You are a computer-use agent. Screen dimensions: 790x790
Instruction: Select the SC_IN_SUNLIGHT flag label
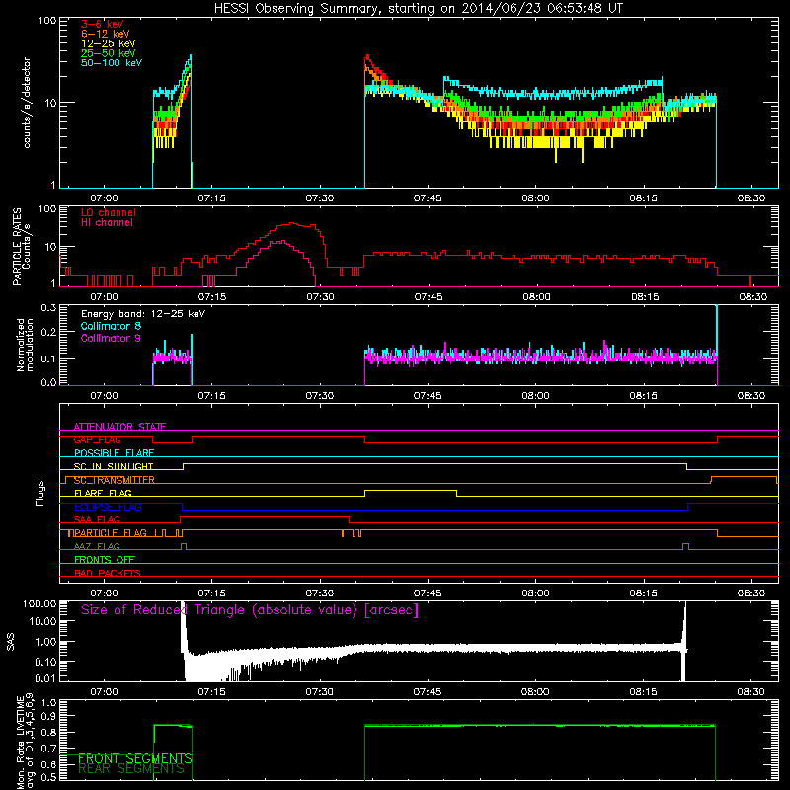[x=114, y=466]
